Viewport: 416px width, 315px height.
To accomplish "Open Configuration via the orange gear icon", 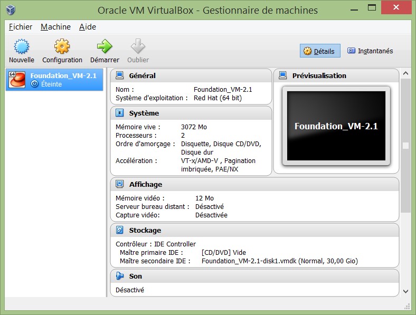I will (62, 46).
